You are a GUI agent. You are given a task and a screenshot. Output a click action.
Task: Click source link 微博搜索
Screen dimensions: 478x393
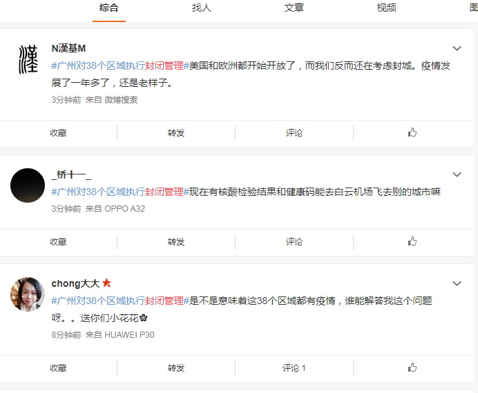click(x=121, y=100)
